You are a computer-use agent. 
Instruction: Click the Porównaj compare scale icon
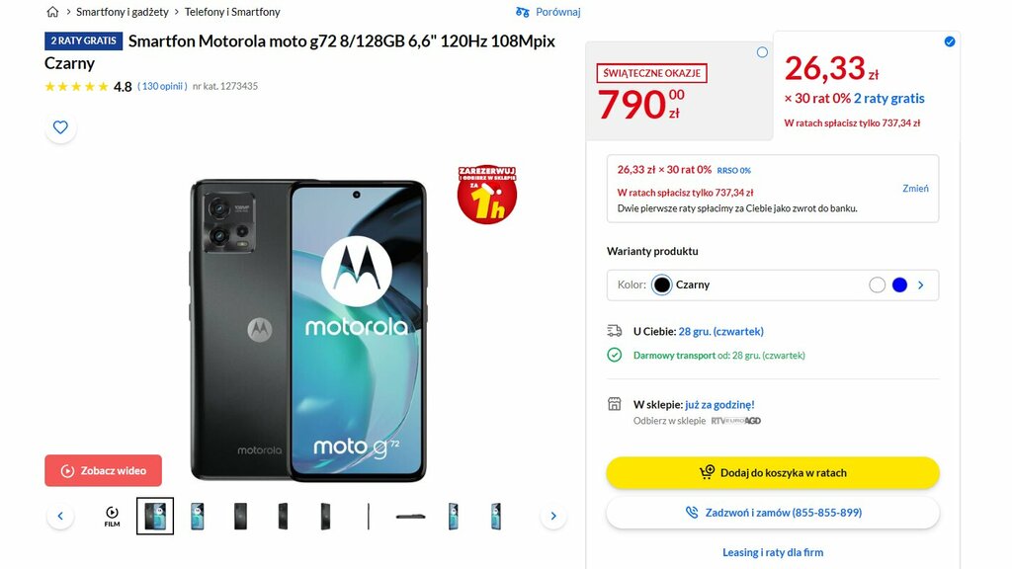coord(522,12)
